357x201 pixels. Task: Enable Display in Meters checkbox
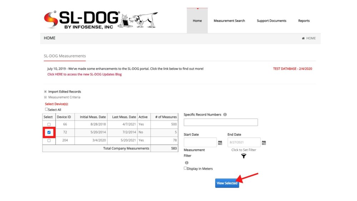185,168
